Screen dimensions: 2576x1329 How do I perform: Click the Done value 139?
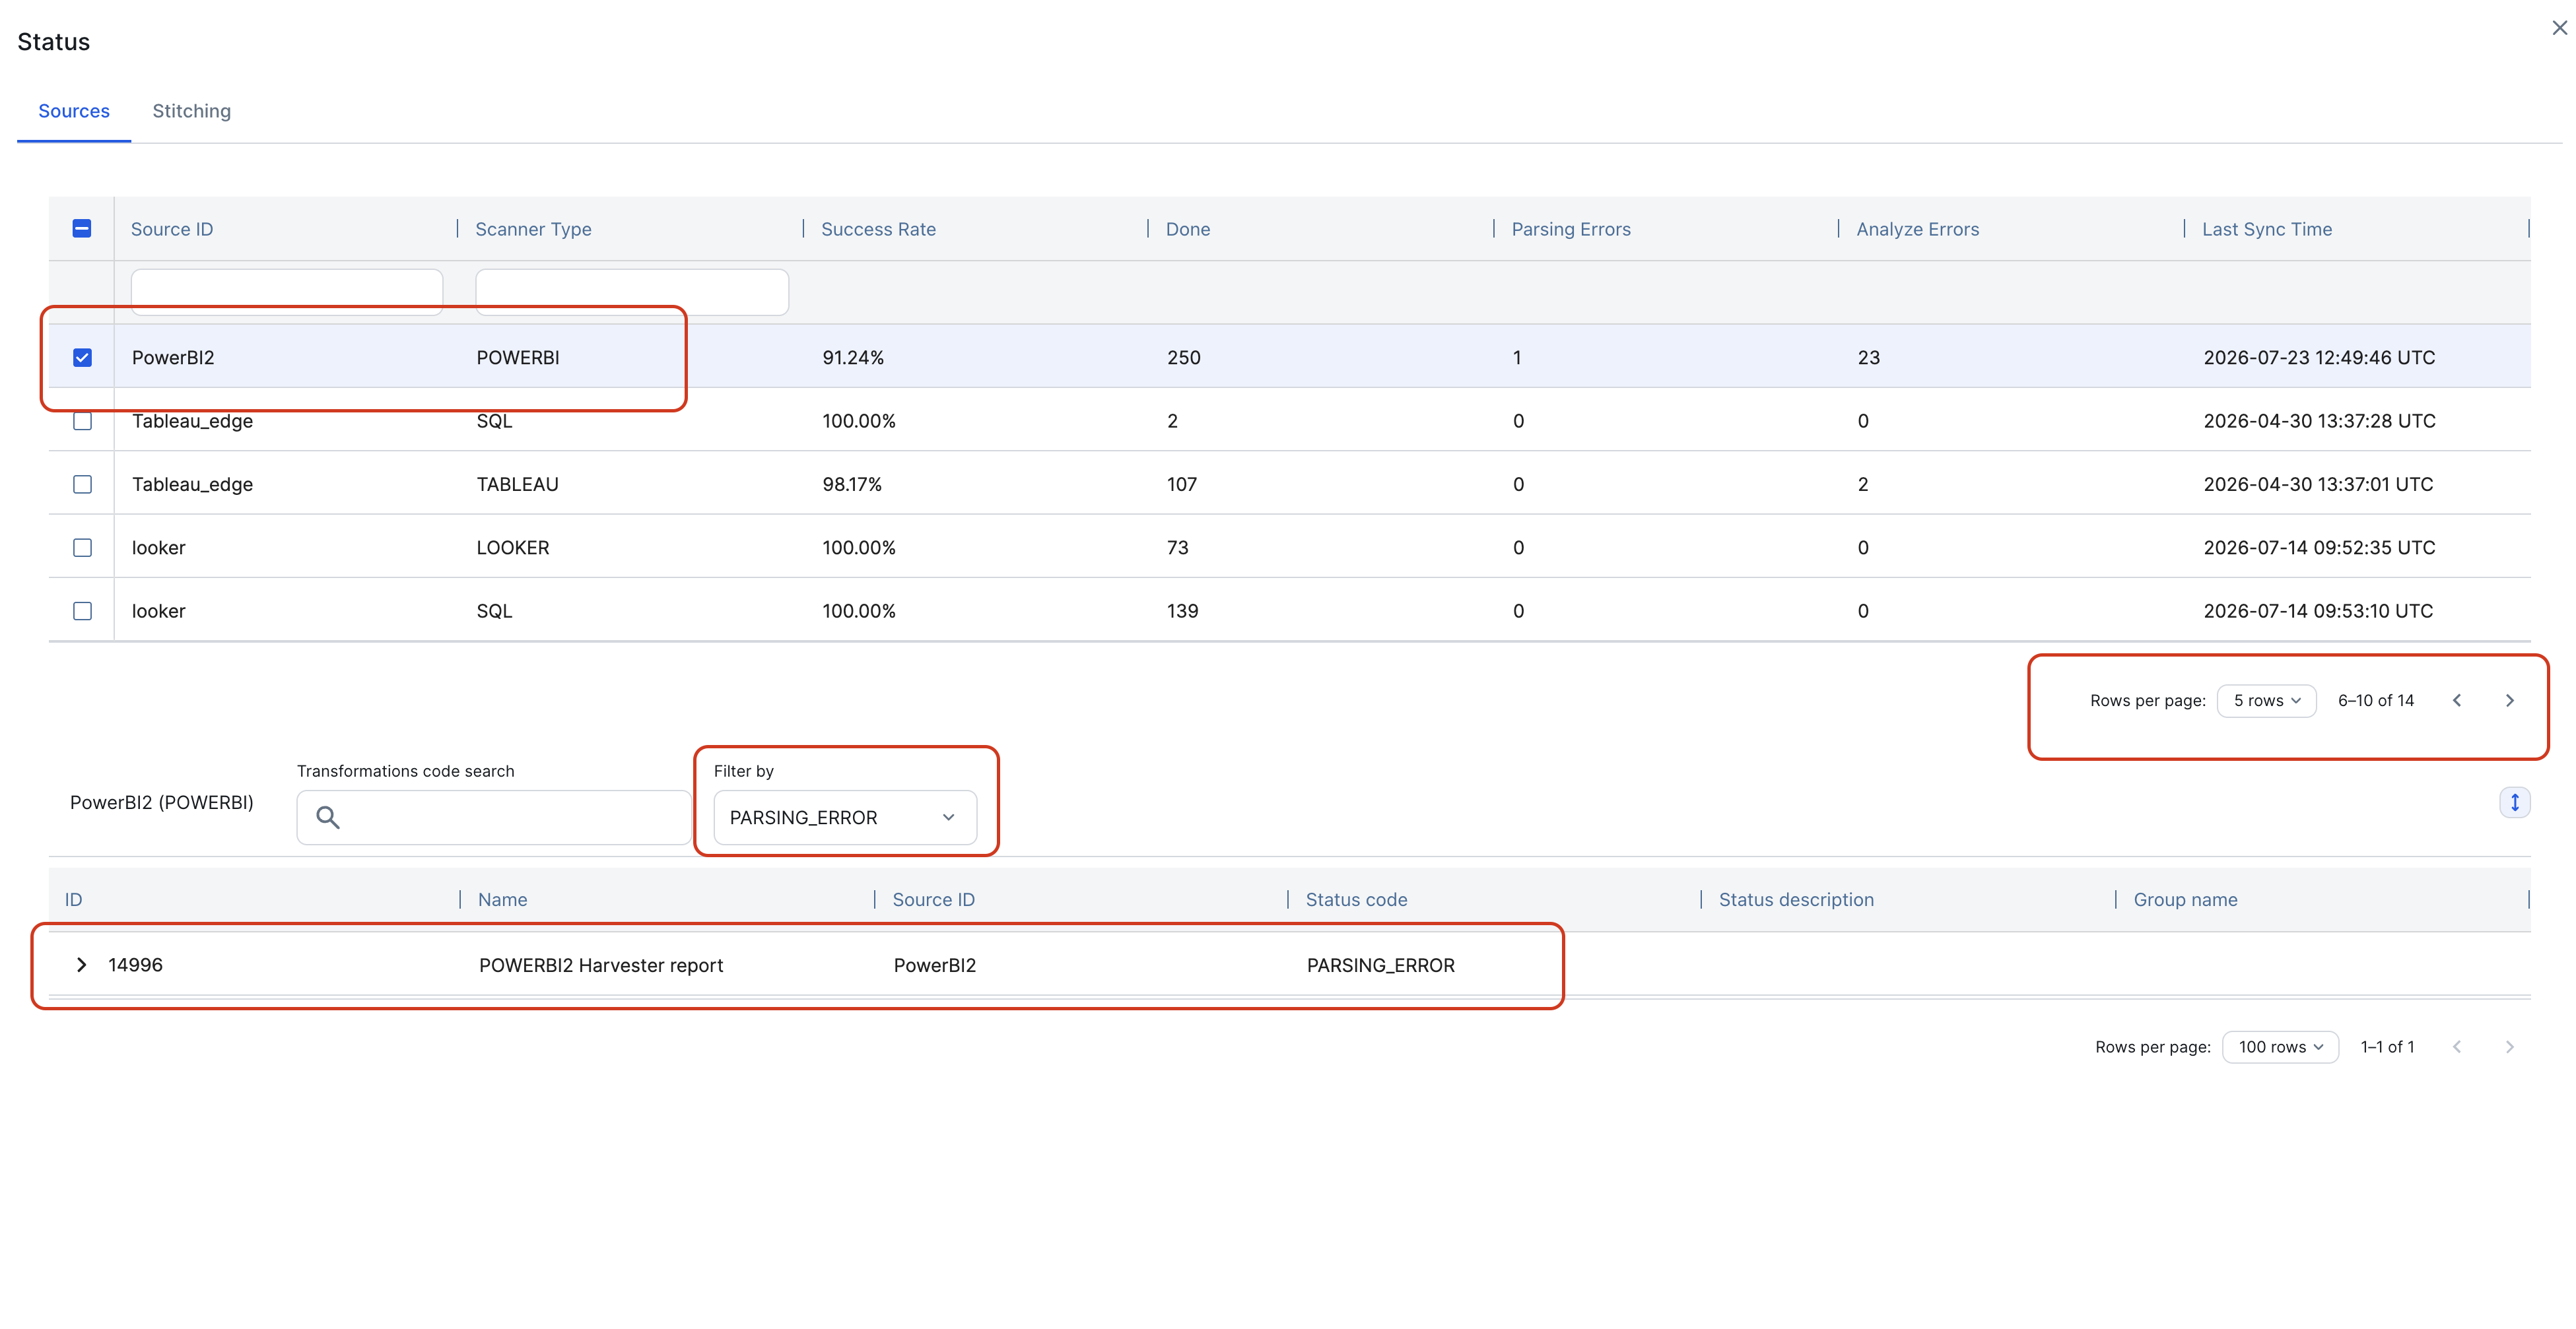point(1182,610)
